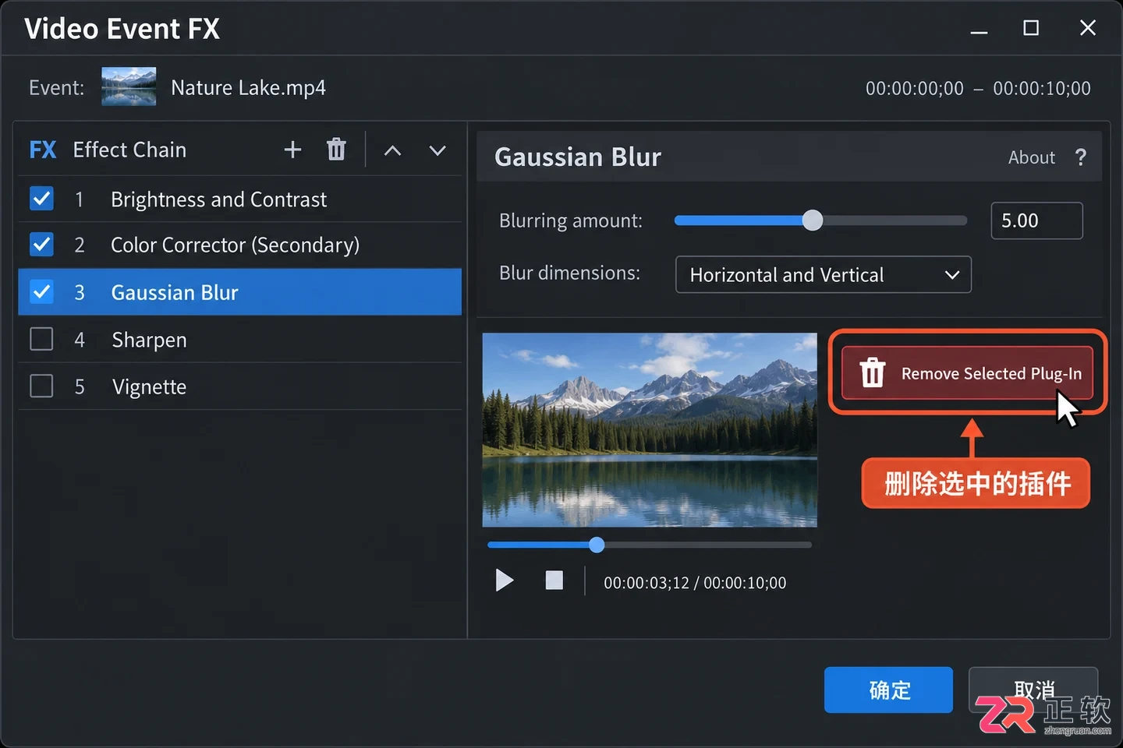
Task: Select the Vignette effect row
Action: coord(240,386)
